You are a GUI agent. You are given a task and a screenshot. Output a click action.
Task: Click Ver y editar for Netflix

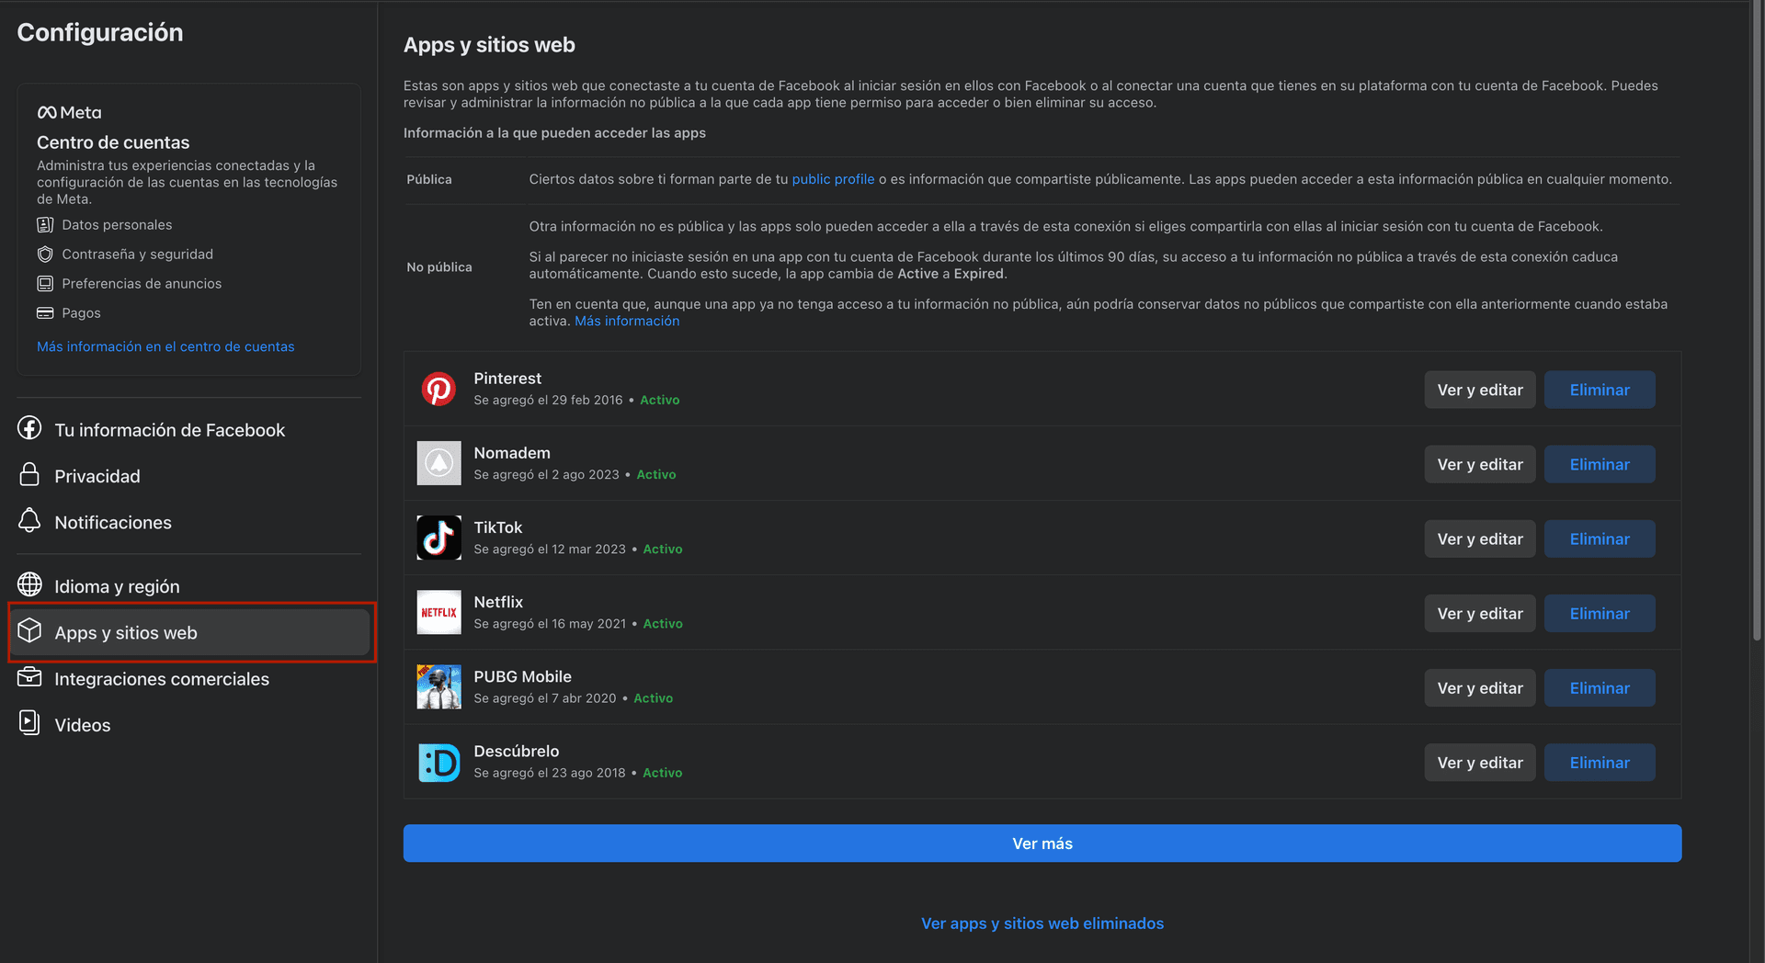pyautogui.click(x=1480, y=613)
